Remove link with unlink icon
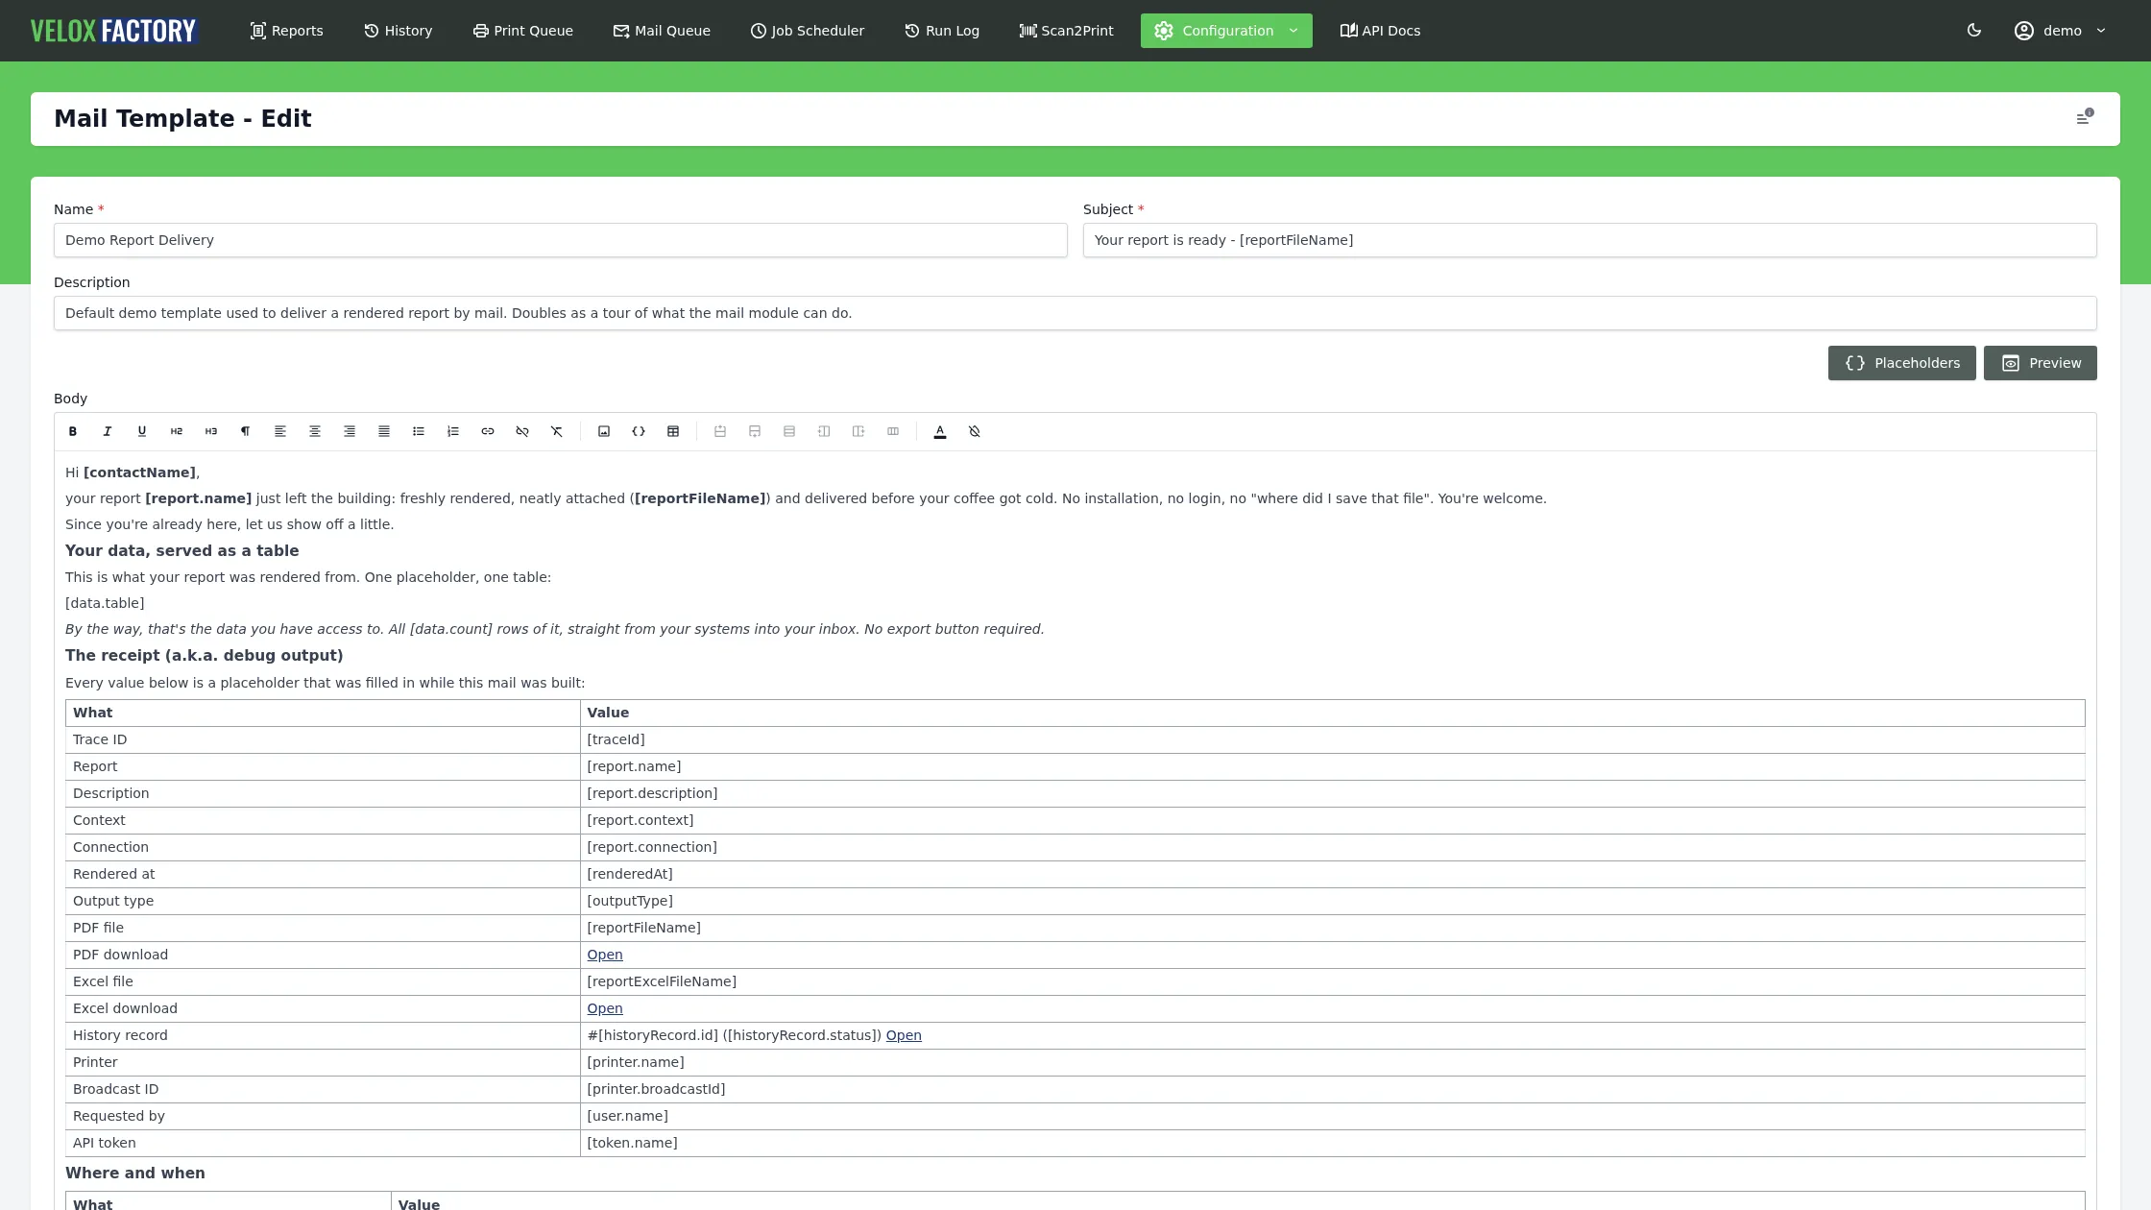The image size is (2151, 1210). coord(522,431)
